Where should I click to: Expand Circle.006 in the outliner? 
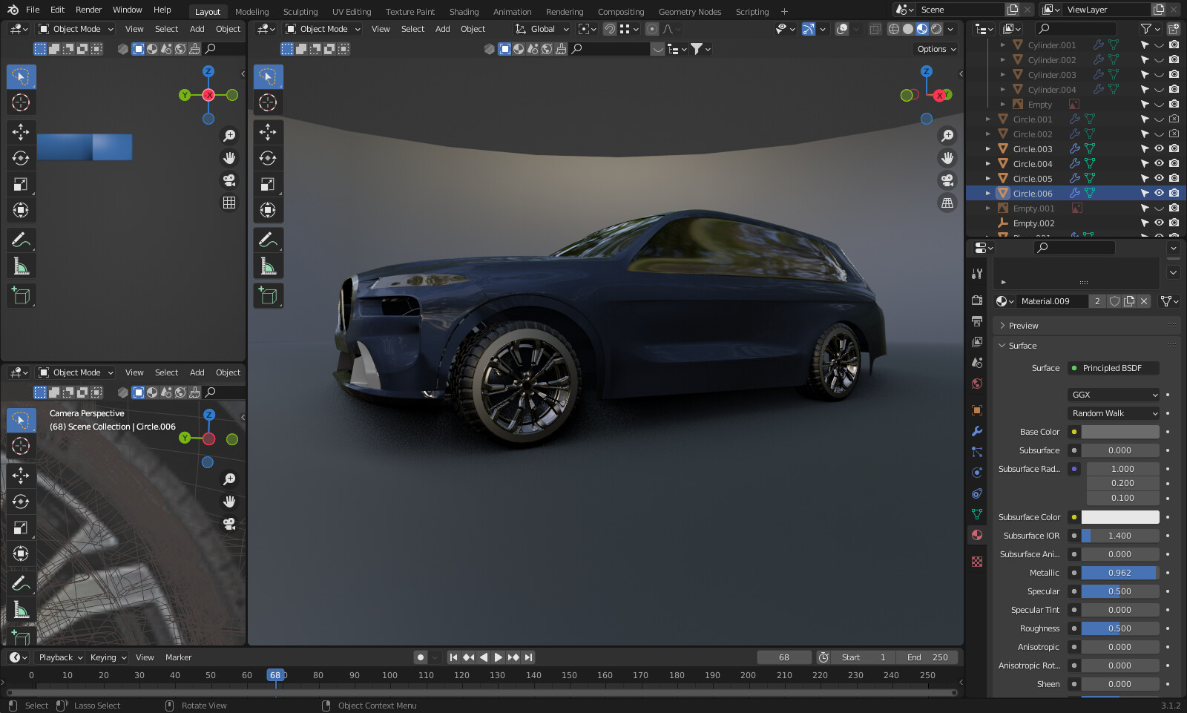[x=987, y=193]
